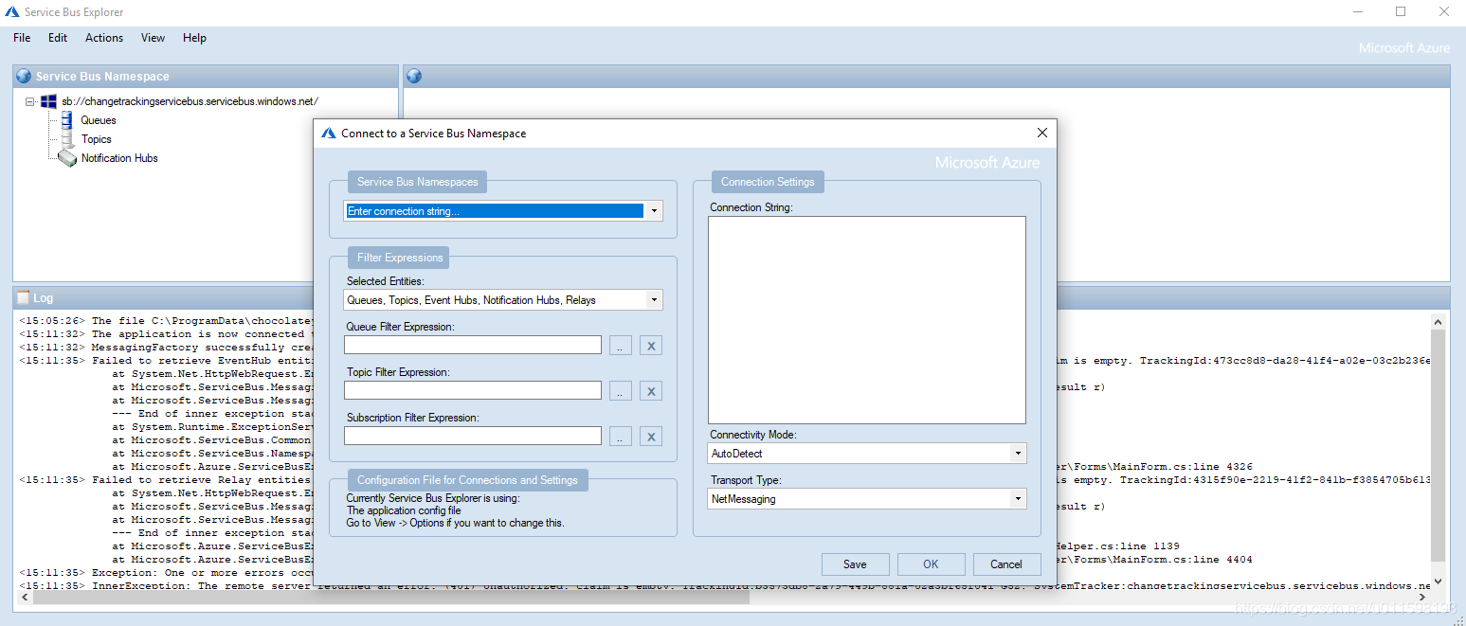Select the sb://changetrackingservicebus namespace node
1466x626 pixels.
(190, 101)
